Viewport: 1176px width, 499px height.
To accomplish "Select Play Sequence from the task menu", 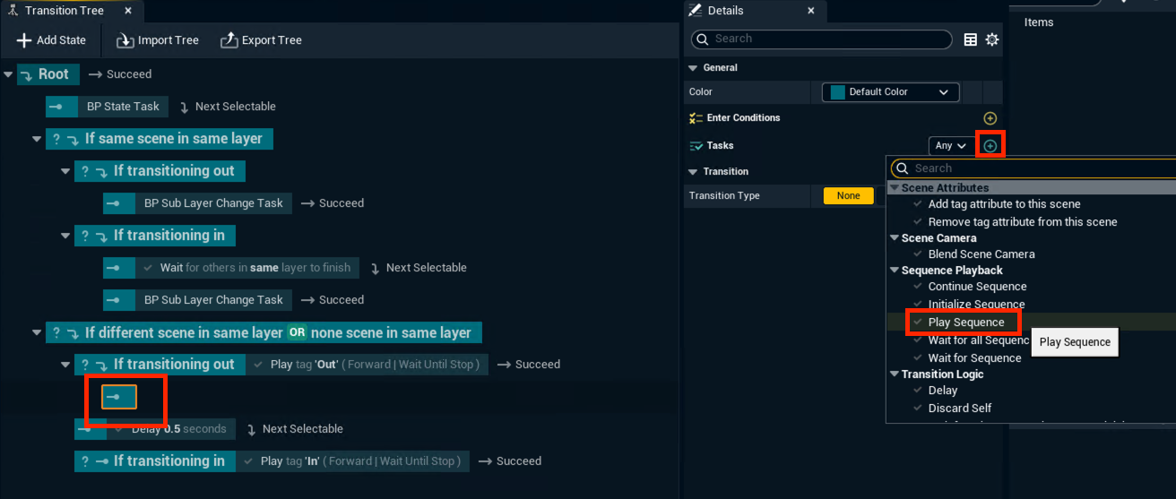I will 965,323.
